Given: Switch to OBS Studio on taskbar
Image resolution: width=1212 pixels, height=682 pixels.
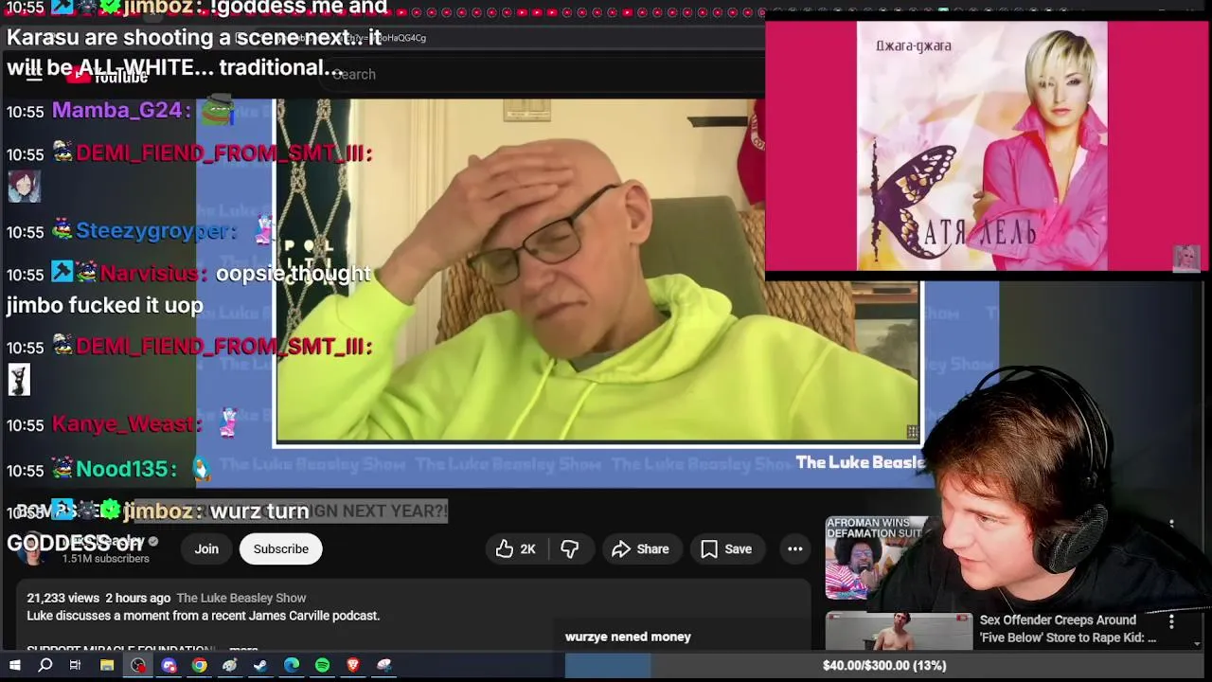Looking at the screenshot, I should pos(138,666).
